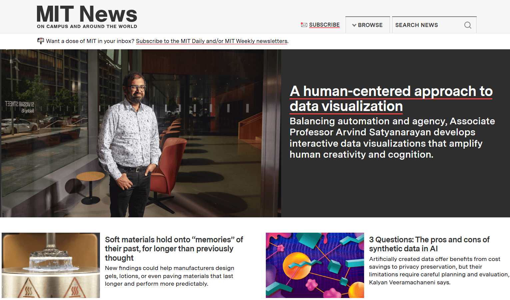This screenshot has width=510, height=300.
Task: Click the envelope icon beside Subscribe
Action: [304, 25]
